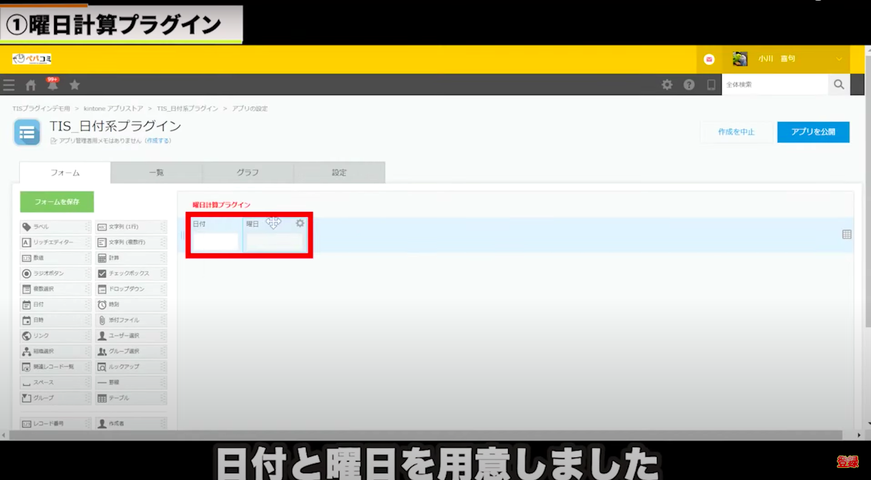Screen dimensions: 871x480
Task: Open the 設定 tab
Action: (x=339, y=173)
